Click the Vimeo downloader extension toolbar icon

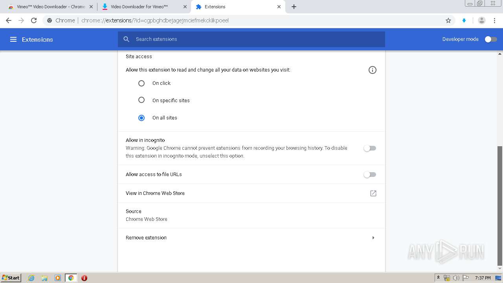pos(464,20)
